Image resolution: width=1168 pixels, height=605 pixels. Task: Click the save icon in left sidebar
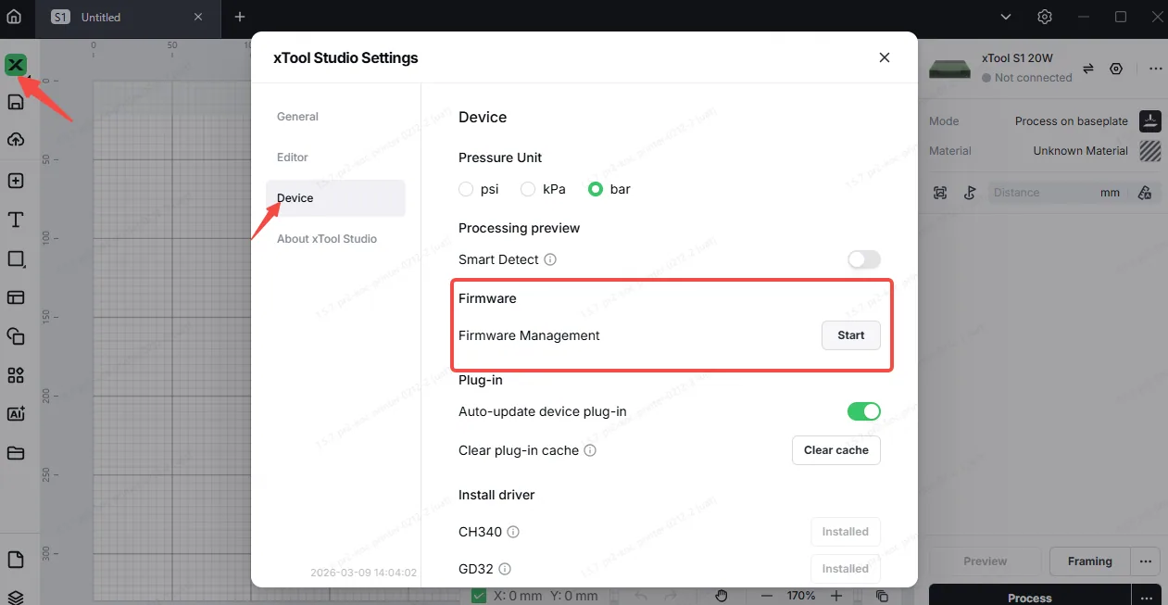16,102
